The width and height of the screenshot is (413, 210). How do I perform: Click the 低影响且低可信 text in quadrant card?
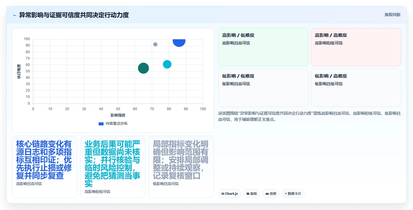click(329, 84)
